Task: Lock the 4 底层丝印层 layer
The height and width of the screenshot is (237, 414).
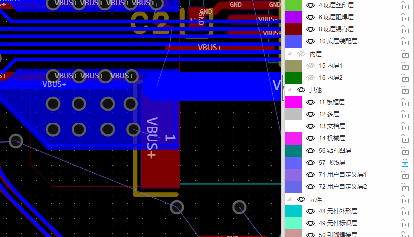Action: tap(404, 5)
